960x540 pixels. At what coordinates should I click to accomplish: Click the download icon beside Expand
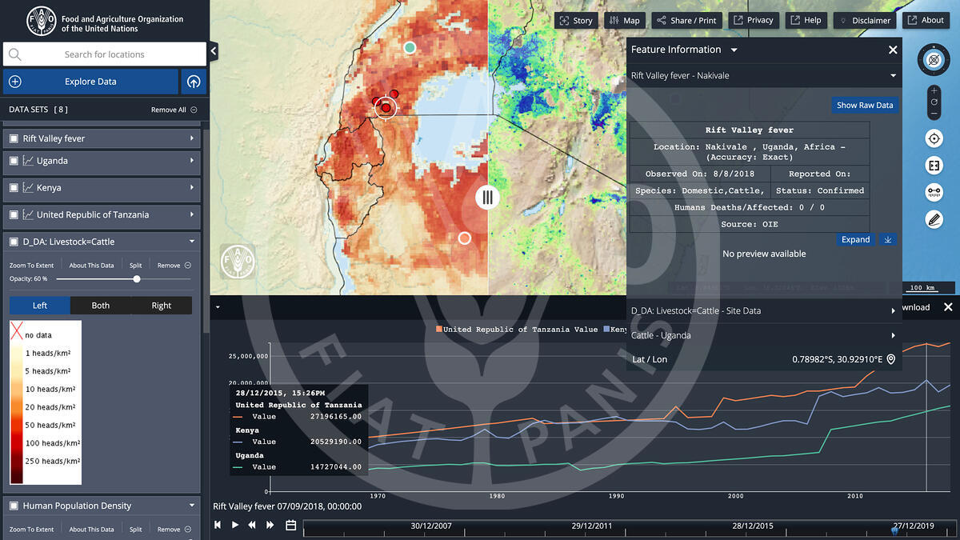[x=887, y=239]
